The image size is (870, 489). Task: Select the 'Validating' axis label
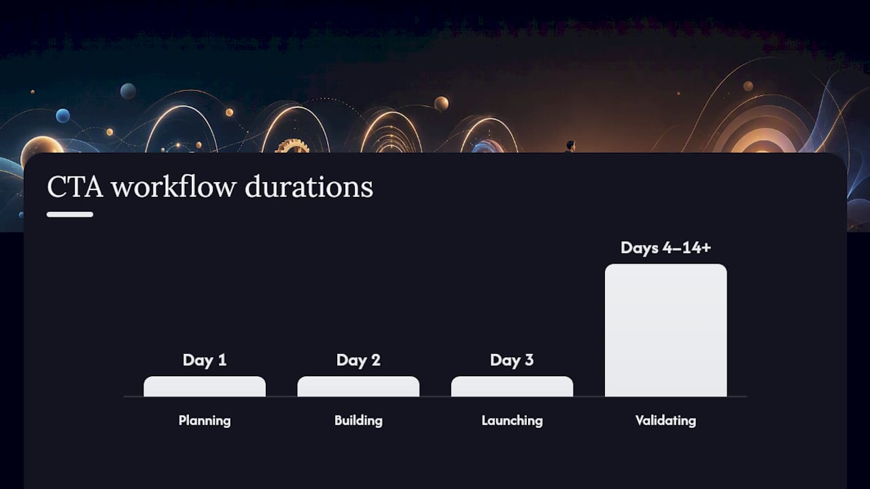tap(665, 420)
